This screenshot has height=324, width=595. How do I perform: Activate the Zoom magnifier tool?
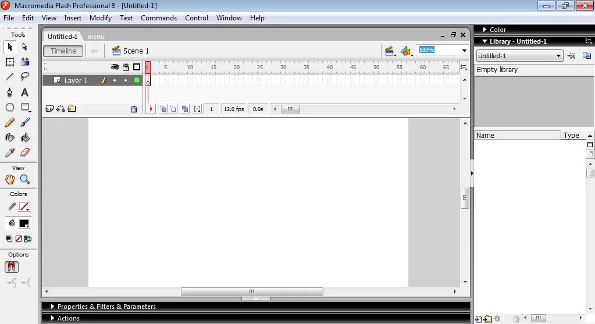click(x=25, y=180)
